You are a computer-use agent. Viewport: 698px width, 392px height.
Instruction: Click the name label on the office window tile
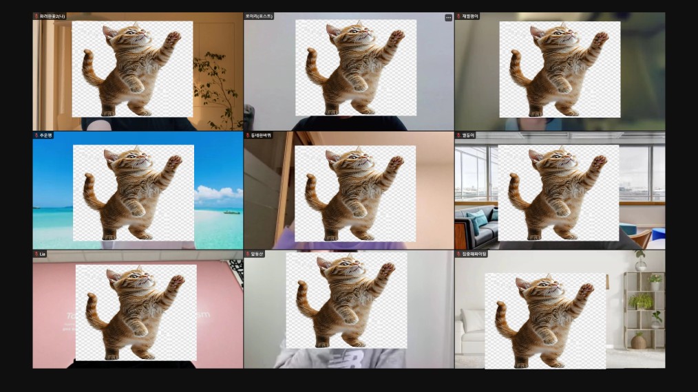click(469, 135)
